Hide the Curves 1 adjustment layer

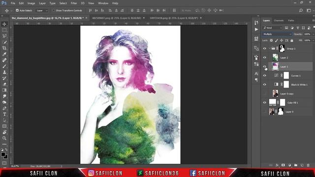click(x=265, y=76)
